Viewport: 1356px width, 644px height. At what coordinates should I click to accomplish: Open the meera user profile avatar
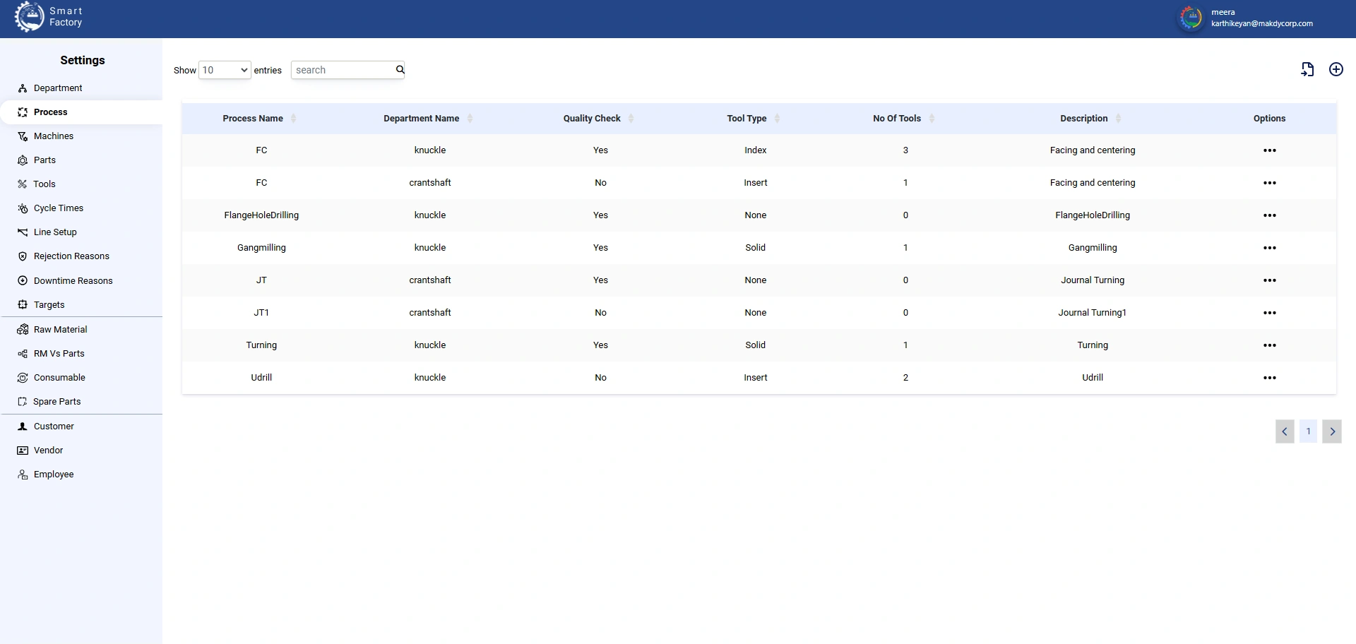point(1191,18)
